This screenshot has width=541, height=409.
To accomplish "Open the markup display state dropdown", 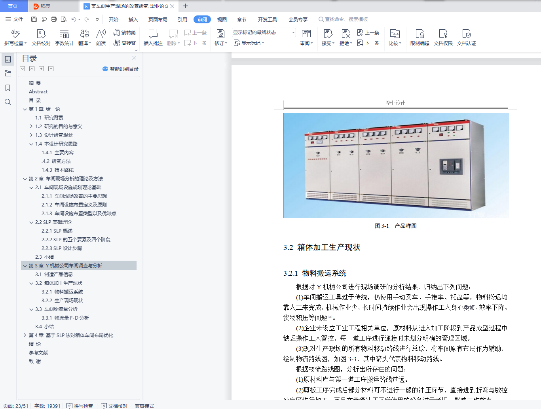I will (x=264, y=32).
